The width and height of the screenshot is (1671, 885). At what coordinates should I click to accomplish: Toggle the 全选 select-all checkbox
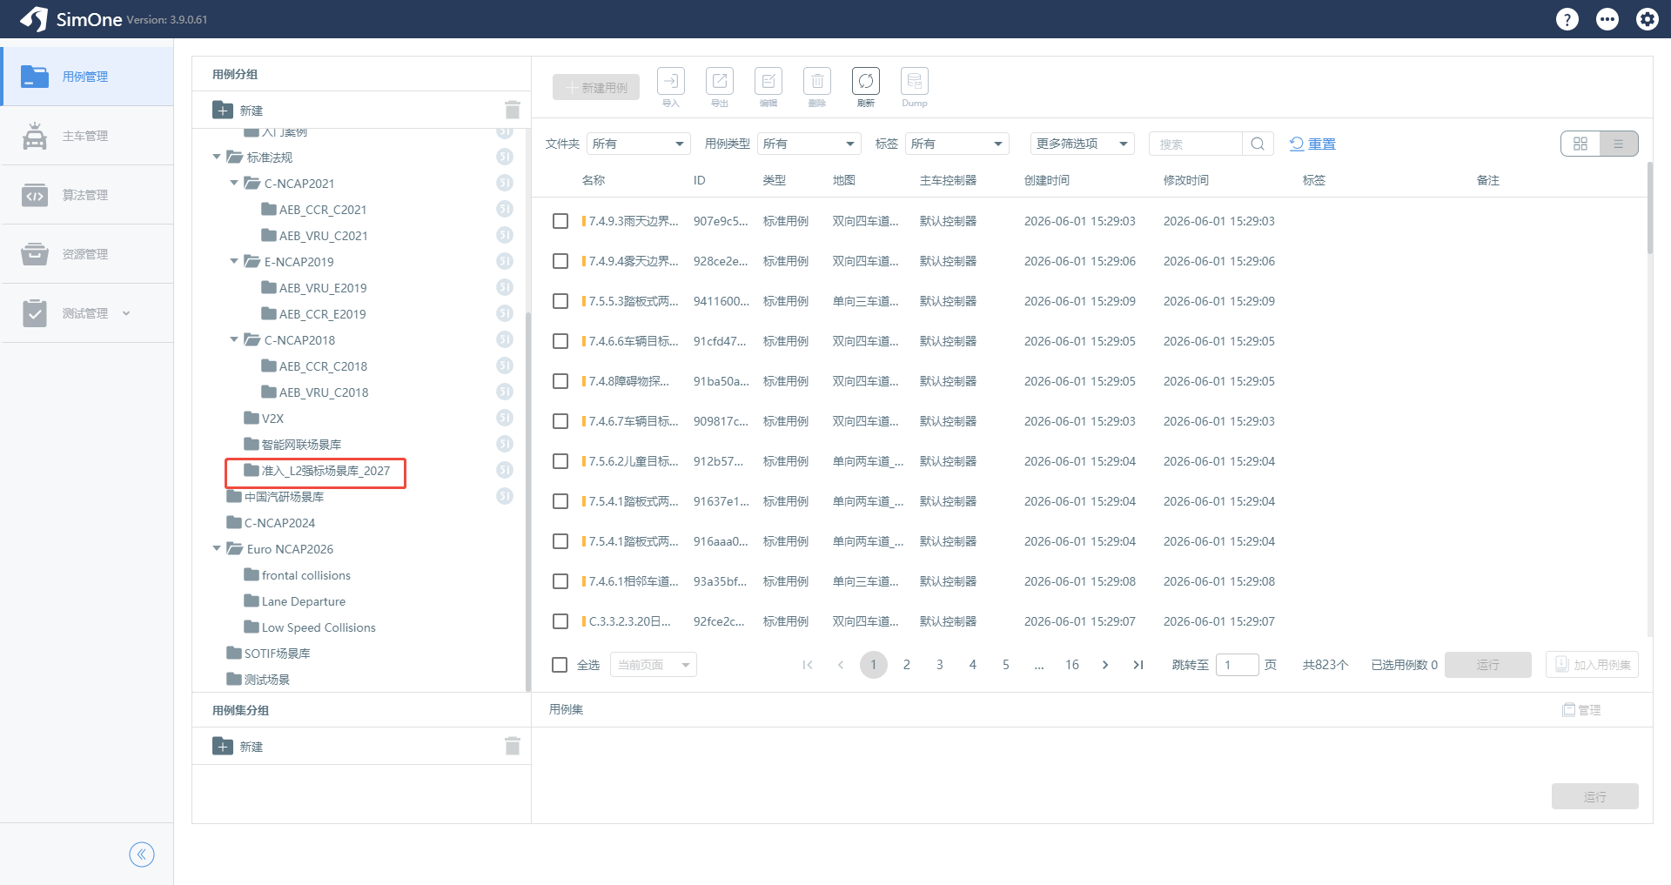click(x=560, y=665)
